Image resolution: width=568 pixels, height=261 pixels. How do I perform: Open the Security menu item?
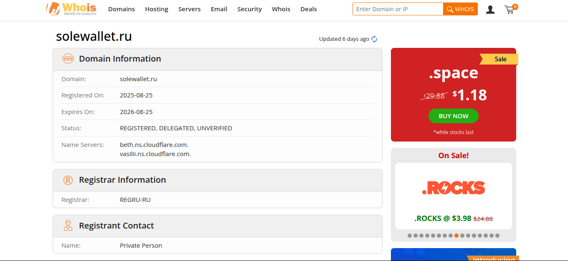249,9
